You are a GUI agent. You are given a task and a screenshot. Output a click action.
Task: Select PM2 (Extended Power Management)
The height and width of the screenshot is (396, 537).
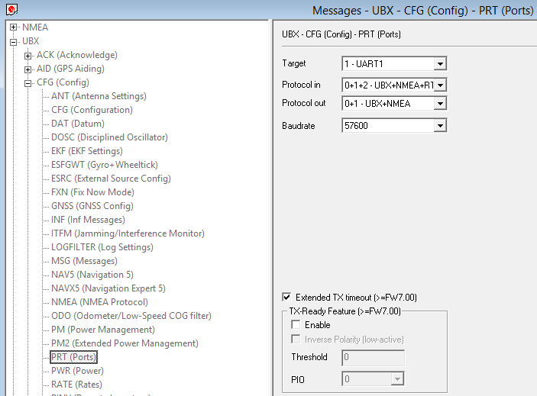click(x=125, y=343)
